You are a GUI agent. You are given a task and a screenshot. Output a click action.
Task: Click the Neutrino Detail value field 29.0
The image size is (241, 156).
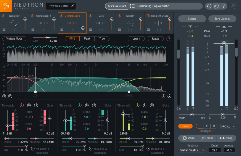tap(215, 150)
